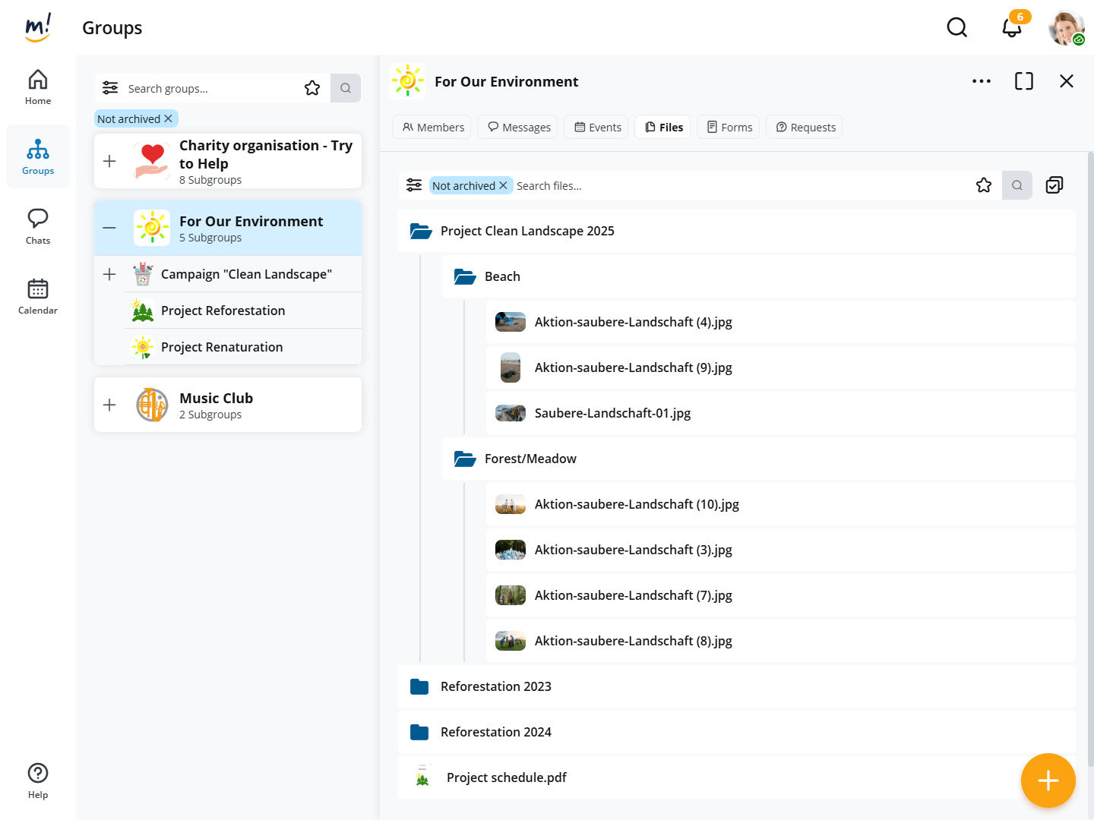This screenshot has height=820, width=1094.
Task: Open the notifications bell
Action: pyautogui.click(x=1011, y=28)
